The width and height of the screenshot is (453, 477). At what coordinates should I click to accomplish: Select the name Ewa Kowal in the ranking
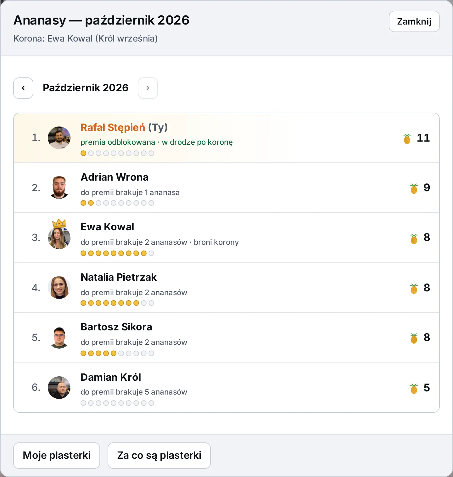(x=107, y=227)
